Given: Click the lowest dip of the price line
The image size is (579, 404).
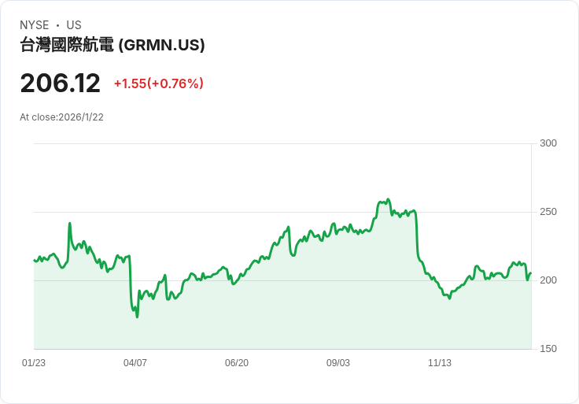Looking at the screenshot, I should (137, 317).
